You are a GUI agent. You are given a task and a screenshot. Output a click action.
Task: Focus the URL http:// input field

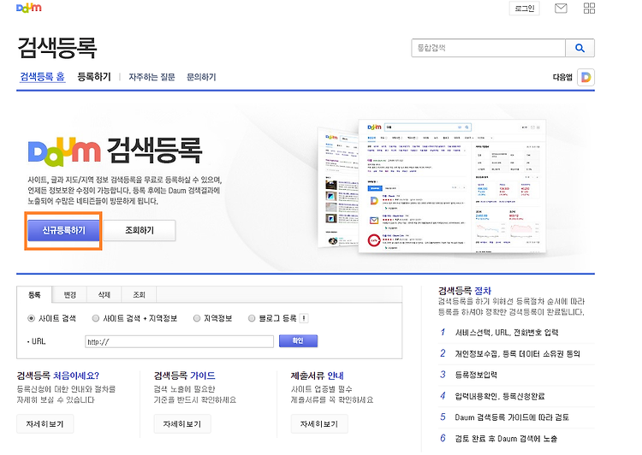click(180, 341)
